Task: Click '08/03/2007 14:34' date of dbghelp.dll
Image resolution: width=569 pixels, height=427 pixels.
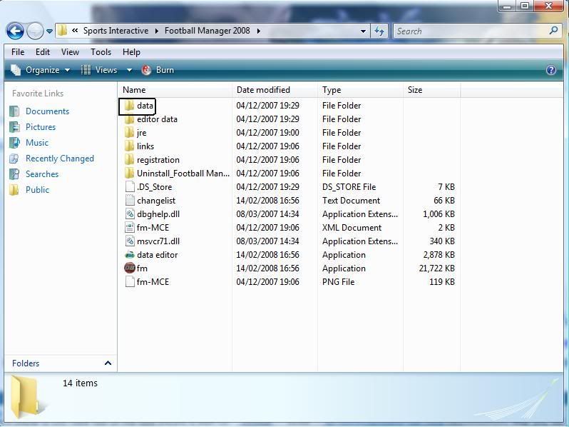Action: point(268,214)
